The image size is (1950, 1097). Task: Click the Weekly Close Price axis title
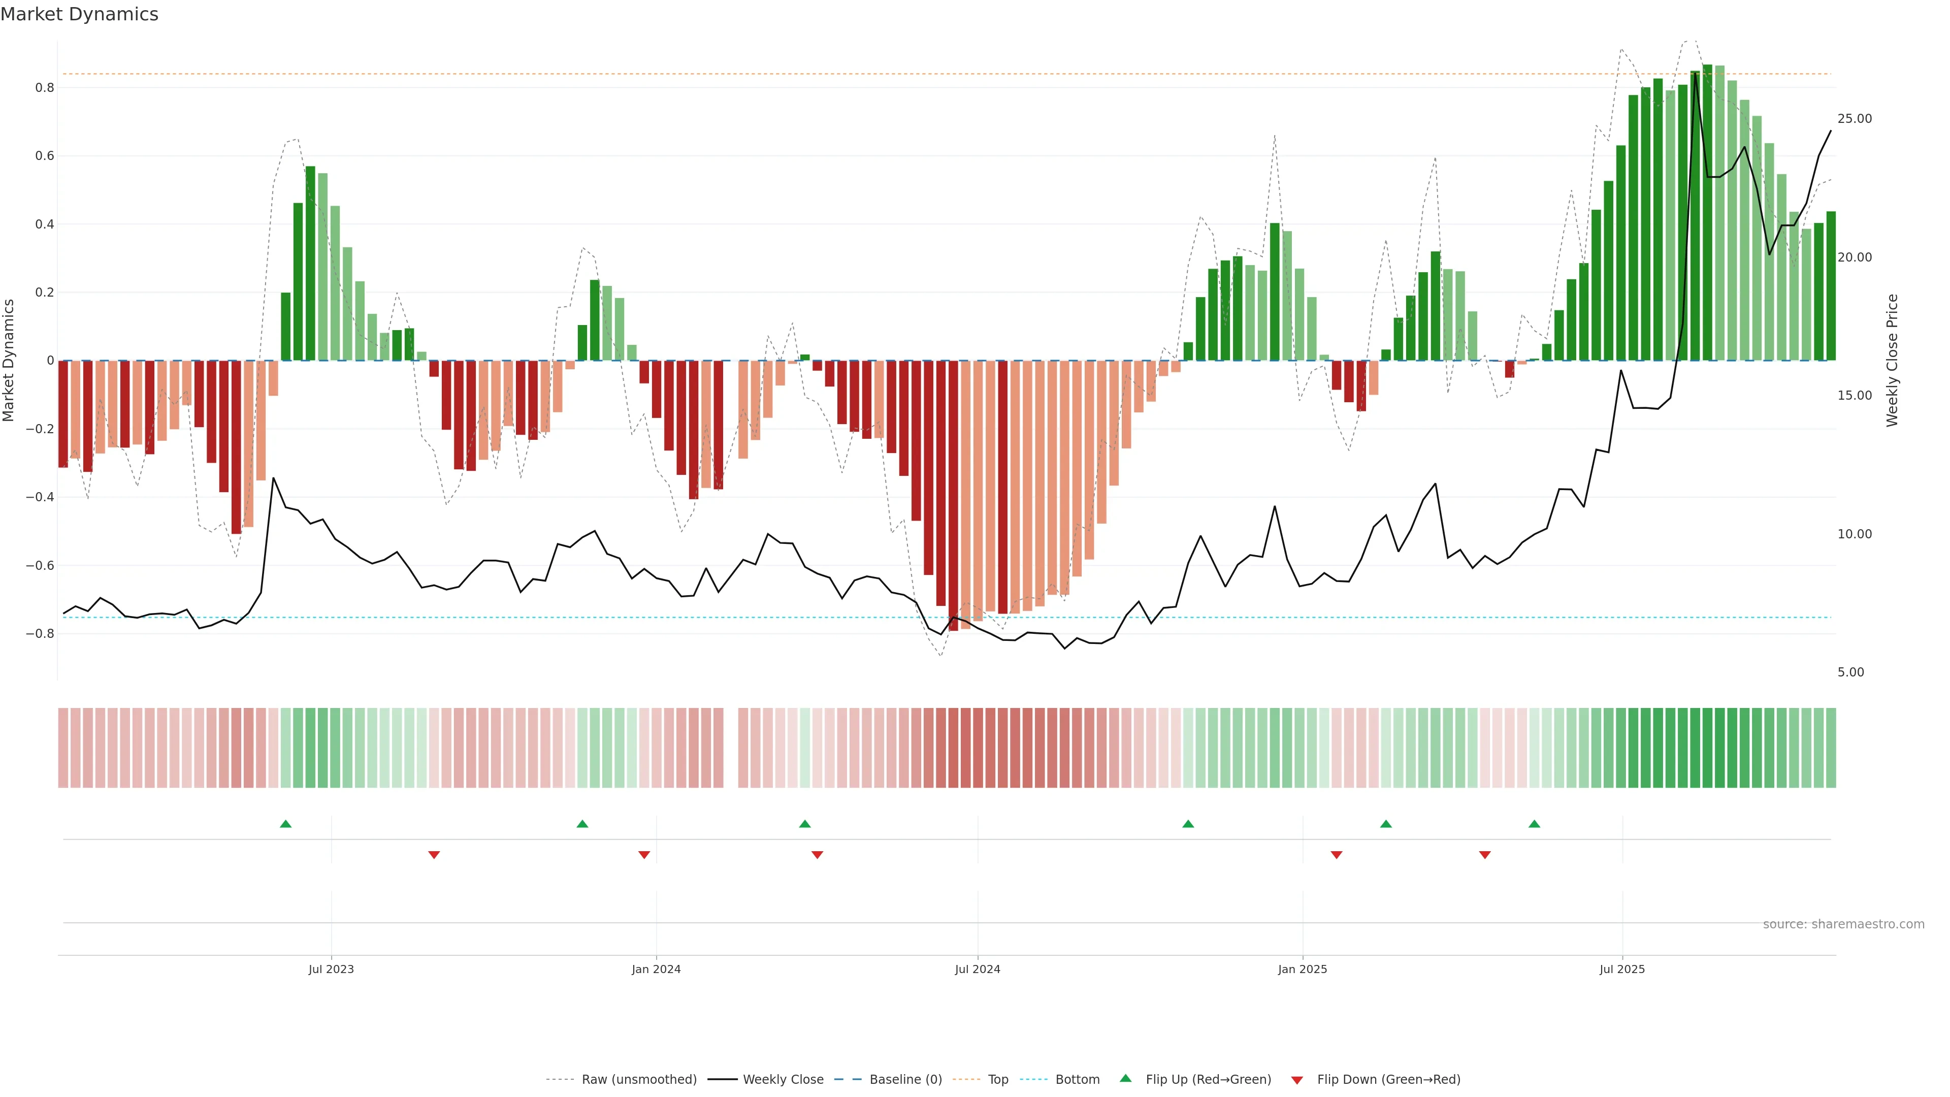pyautogui.click(x=1892, y=361)
